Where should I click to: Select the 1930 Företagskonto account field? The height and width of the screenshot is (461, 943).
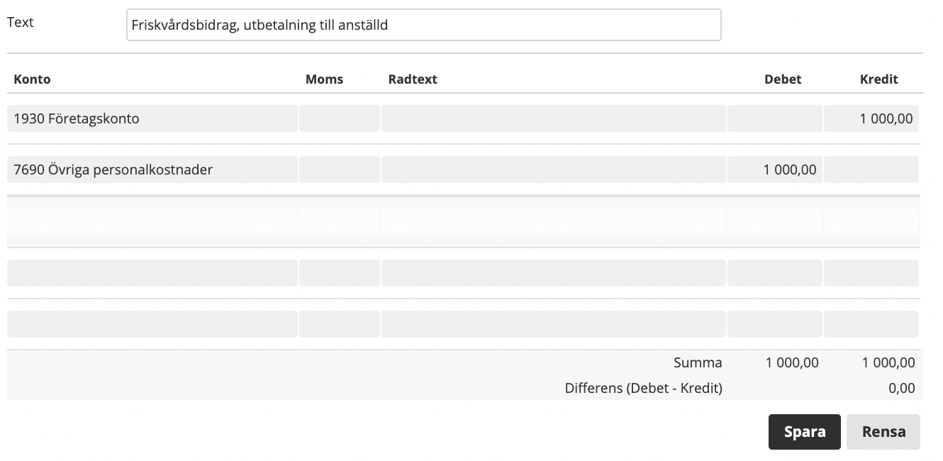(x=152, y=118)
